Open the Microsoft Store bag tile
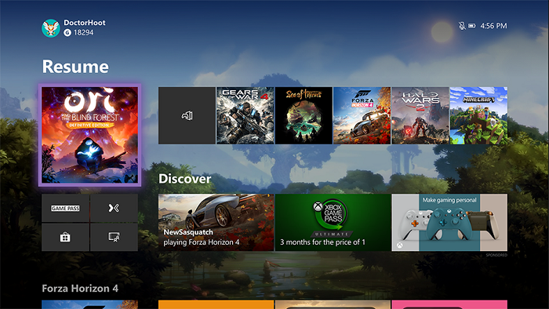 [x=65, y=238]
